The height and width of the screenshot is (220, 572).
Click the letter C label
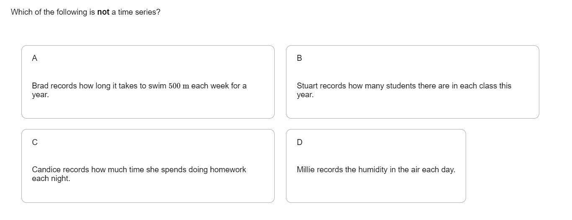pos(34,142)
